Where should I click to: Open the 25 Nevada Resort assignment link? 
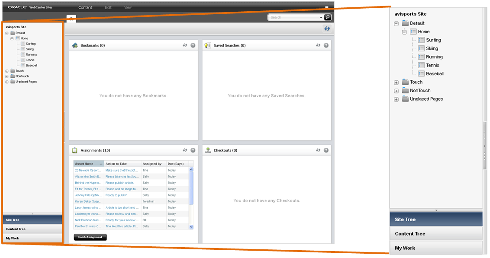(88, 170)
